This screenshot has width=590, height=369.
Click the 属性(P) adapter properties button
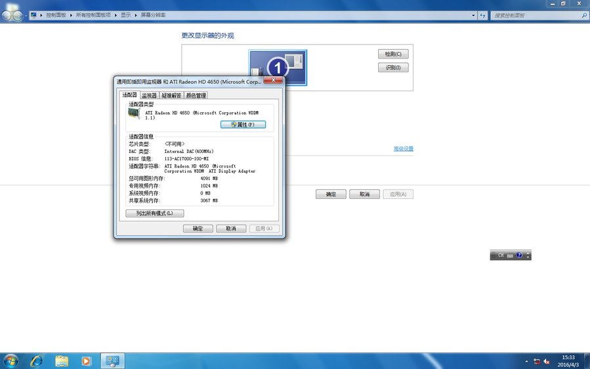(x=243, y=124)
